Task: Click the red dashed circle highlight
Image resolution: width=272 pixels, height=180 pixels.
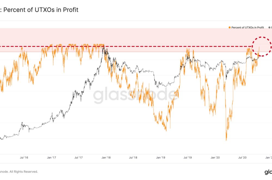Action: (262, 46)
